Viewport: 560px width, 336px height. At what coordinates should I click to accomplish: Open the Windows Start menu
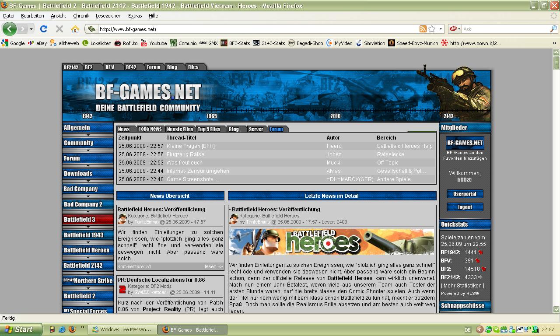21,329
